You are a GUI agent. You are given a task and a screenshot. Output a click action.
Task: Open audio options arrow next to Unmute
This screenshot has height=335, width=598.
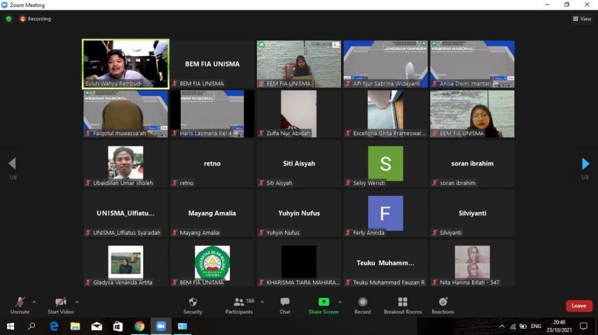34,302
